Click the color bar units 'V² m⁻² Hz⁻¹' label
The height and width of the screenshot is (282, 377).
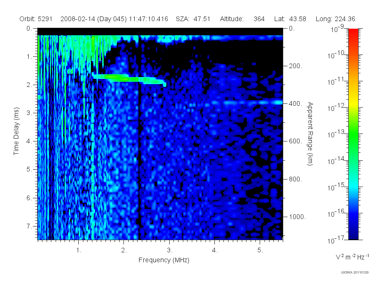click(352, 257)
